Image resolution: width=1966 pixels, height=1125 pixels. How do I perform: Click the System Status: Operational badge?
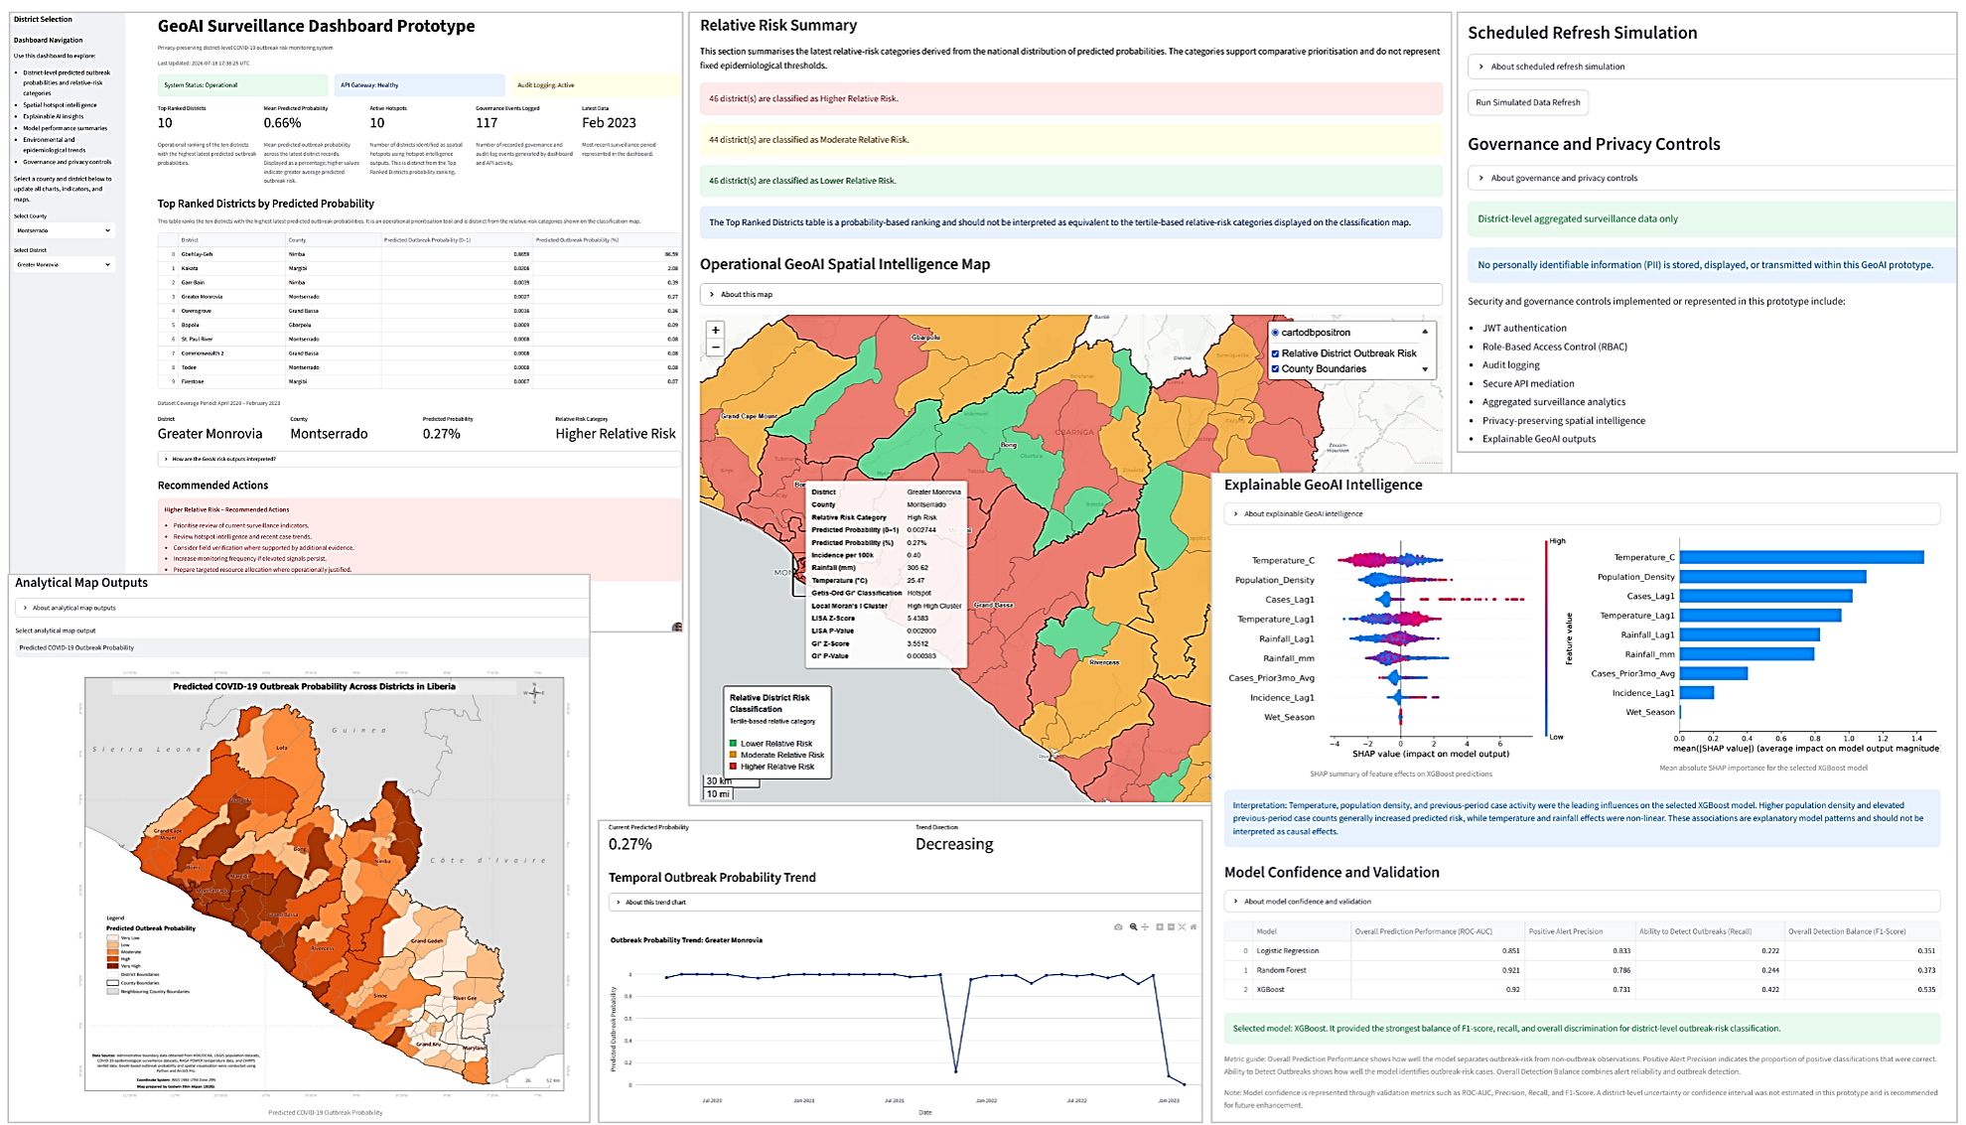tap(242, 85)
